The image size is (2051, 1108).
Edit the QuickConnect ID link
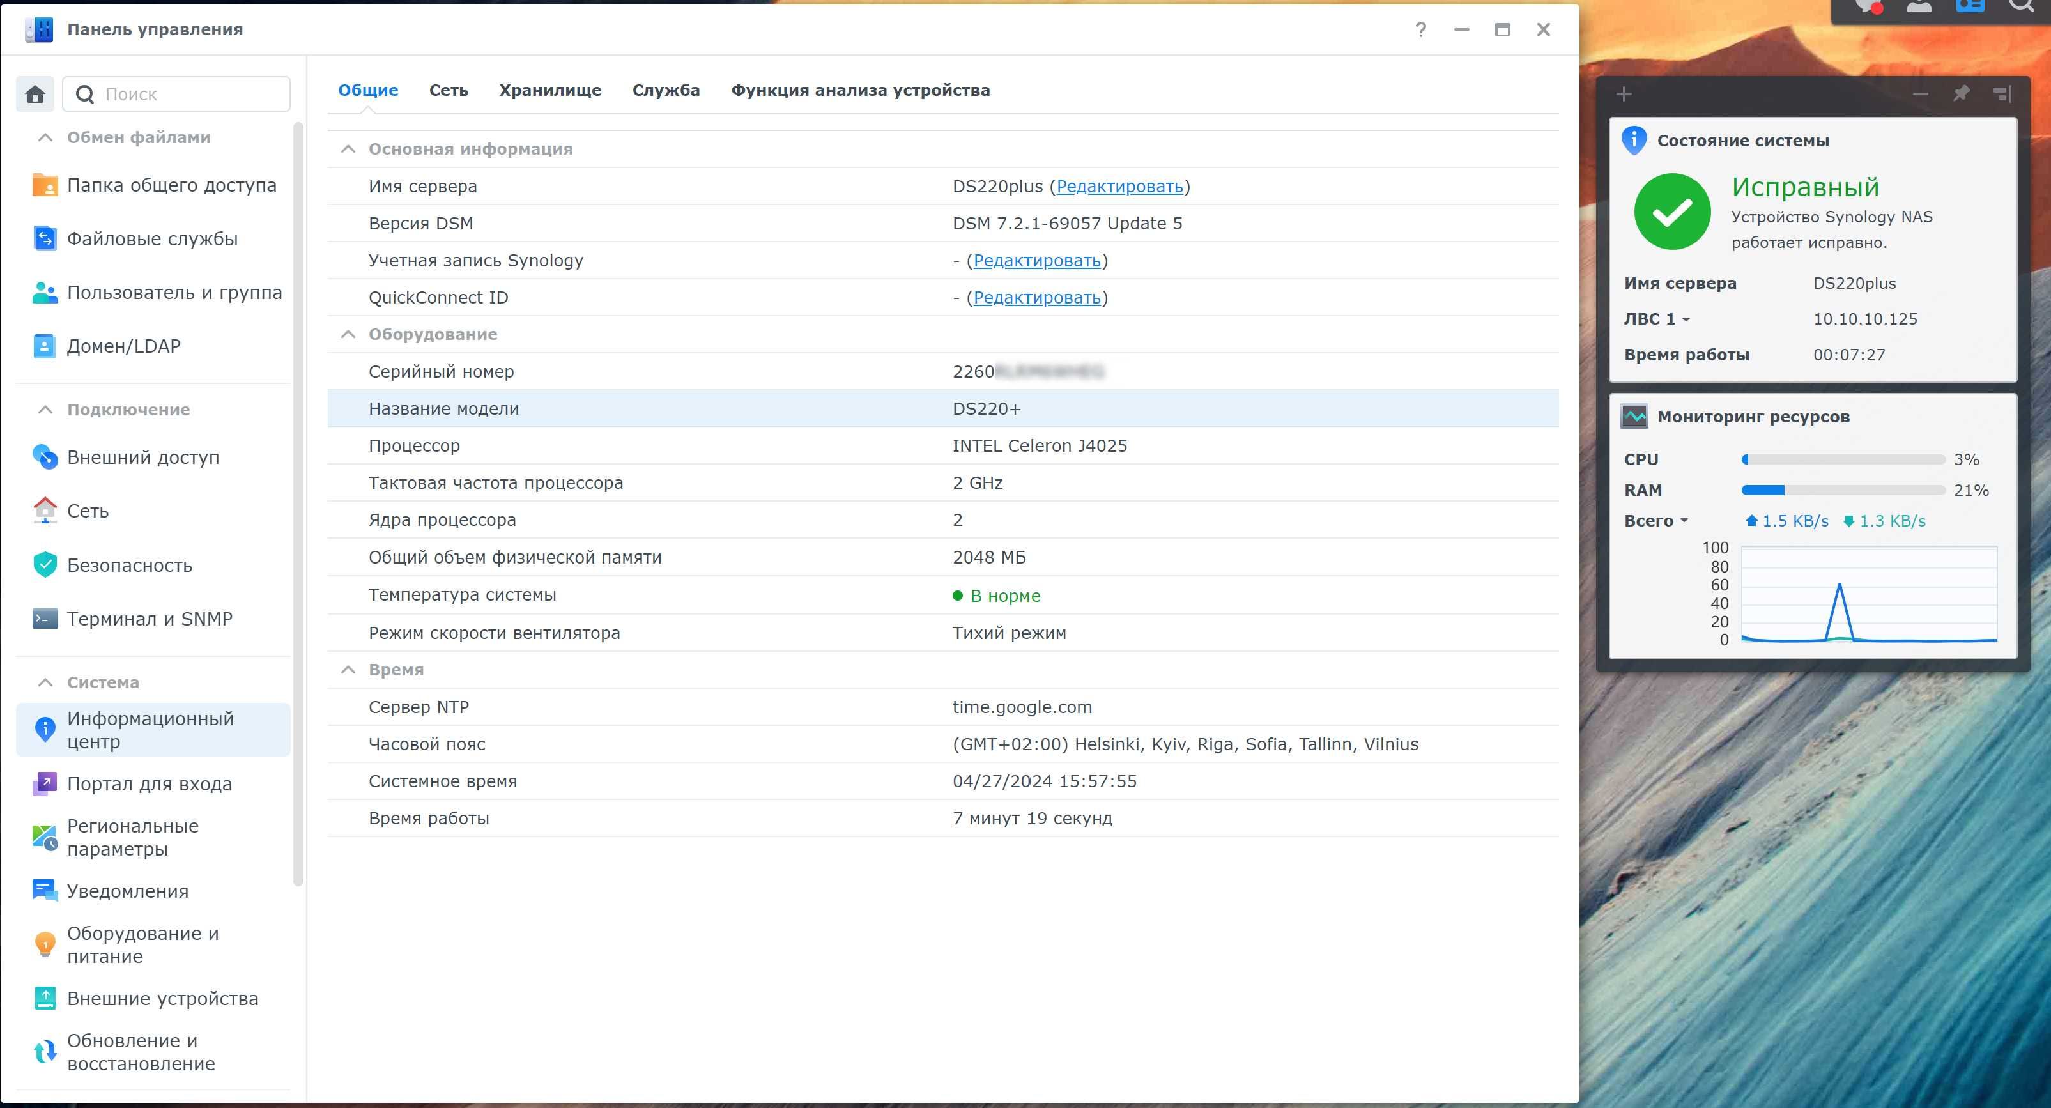point(1036,298)
